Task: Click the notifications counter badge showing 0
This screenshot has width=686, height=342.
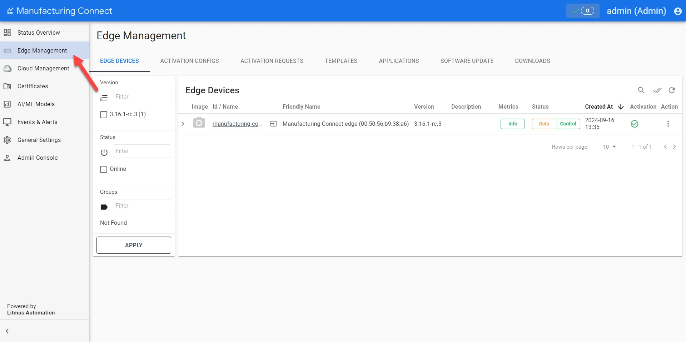Action: coord(583,11)
